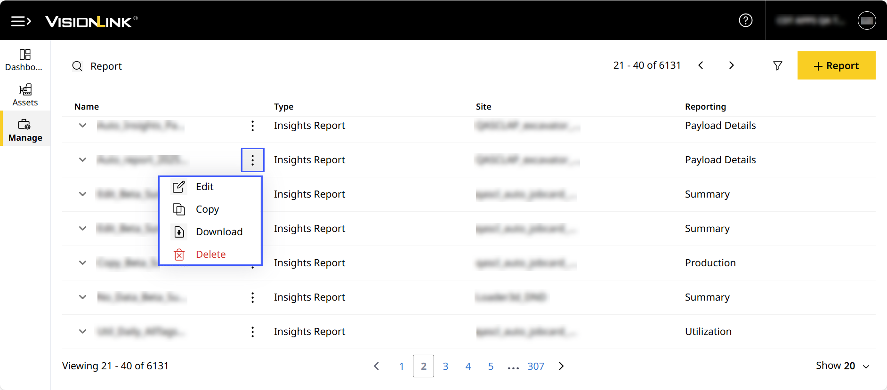Open the help question mark icon
The image size is (887, 390).
point(745,20)
